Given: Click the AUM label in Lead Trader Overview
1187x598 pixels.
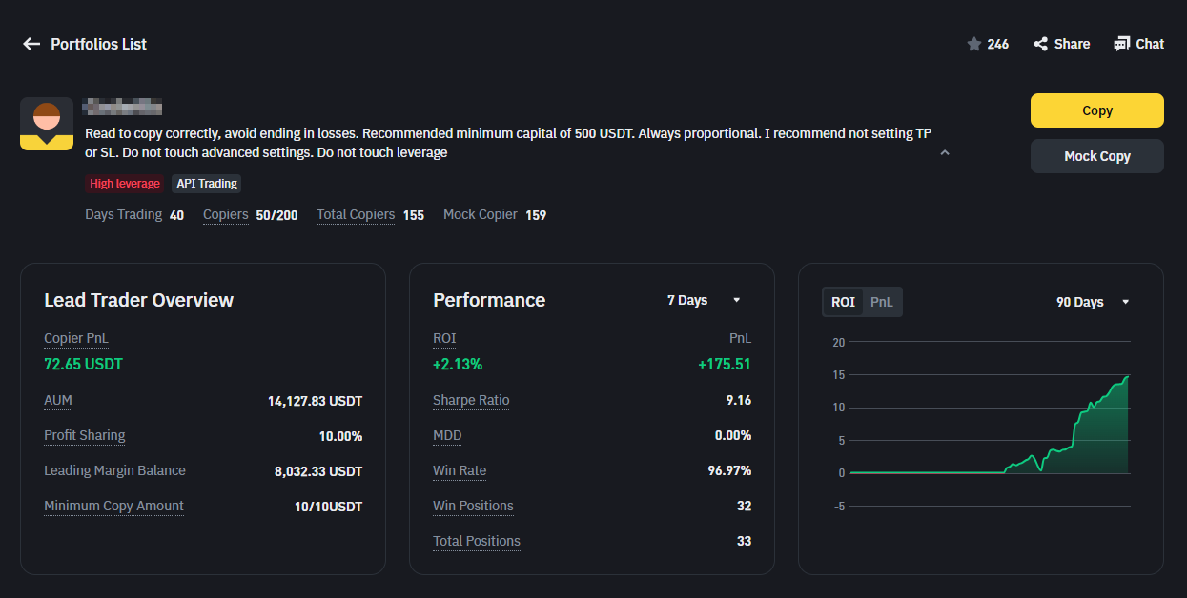Looking at the screenshot, I should 58,400.
